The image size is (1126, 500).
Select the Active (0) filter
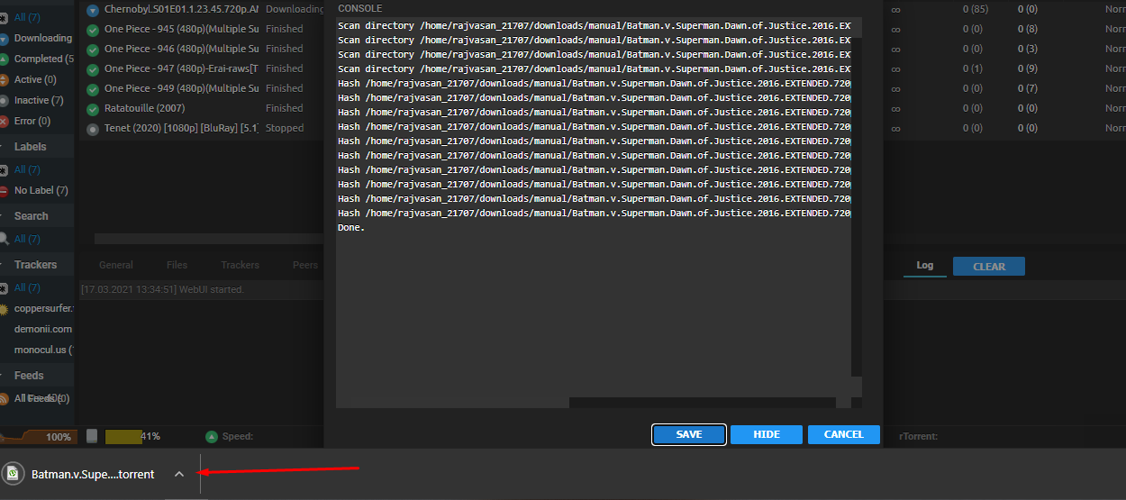pos(35,80)
